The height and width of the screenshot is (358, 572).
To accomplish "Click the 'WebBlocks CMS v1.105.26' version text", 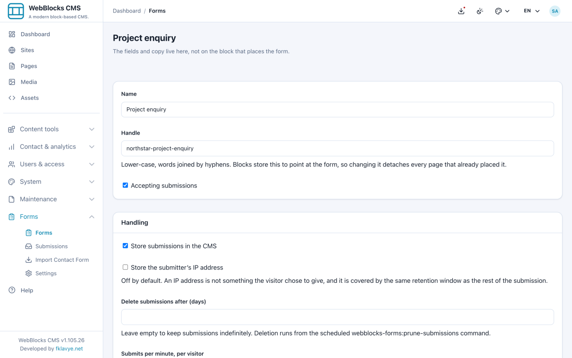I will coord(51,340).
